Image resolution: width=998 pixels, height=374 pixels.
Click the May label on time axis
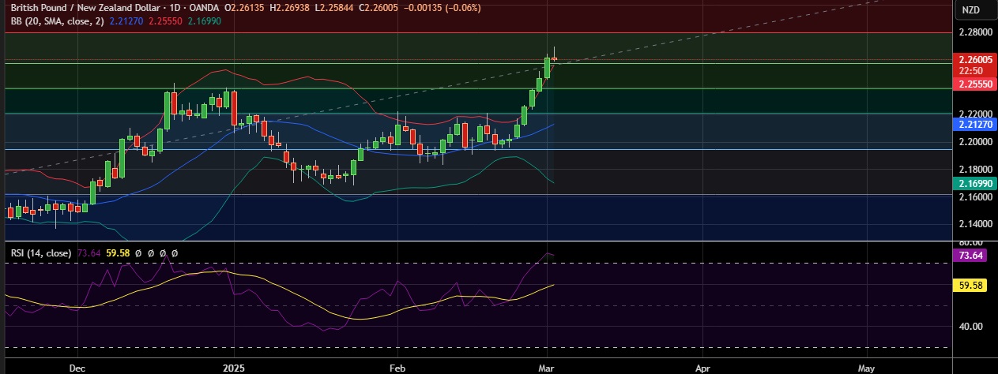pos(866,368)
